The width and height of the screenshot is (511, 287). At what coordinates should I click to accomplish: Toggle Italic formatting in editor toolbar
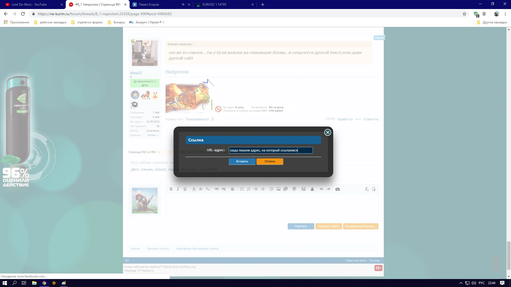[178, 189]
